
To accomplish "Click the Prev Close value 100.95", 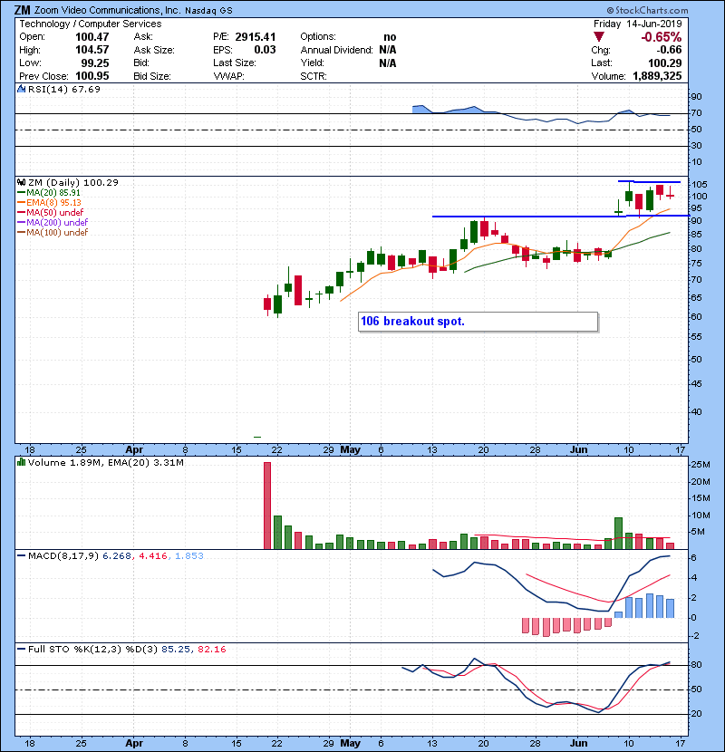I will pyautogui.click(x=92, y=76).
